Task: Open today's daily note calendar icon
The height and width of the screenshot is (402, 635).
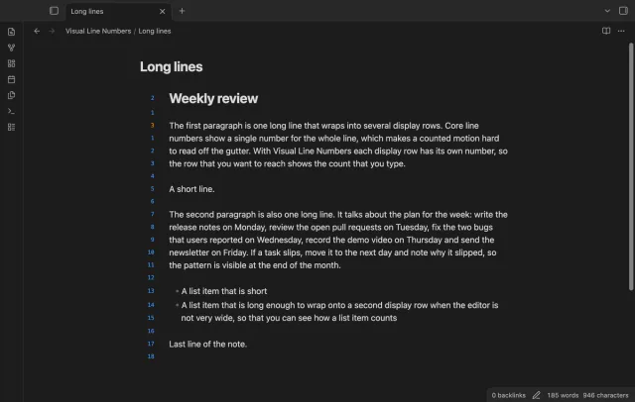Action: point(11,79)
